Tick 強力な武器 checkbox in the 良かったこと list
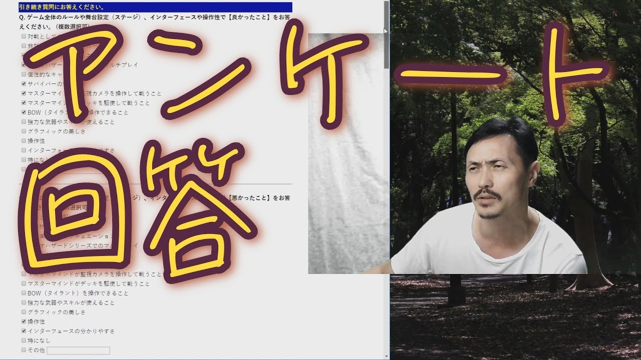641x360 pixels. (x=24, y=122)
